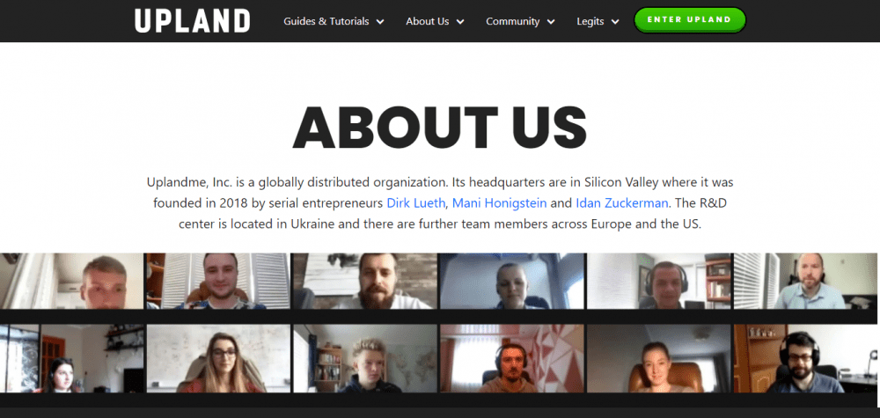This screenshot has width=880, height=418.
Task: Click the UPLAND logo
Action: (x=193, y=21)
